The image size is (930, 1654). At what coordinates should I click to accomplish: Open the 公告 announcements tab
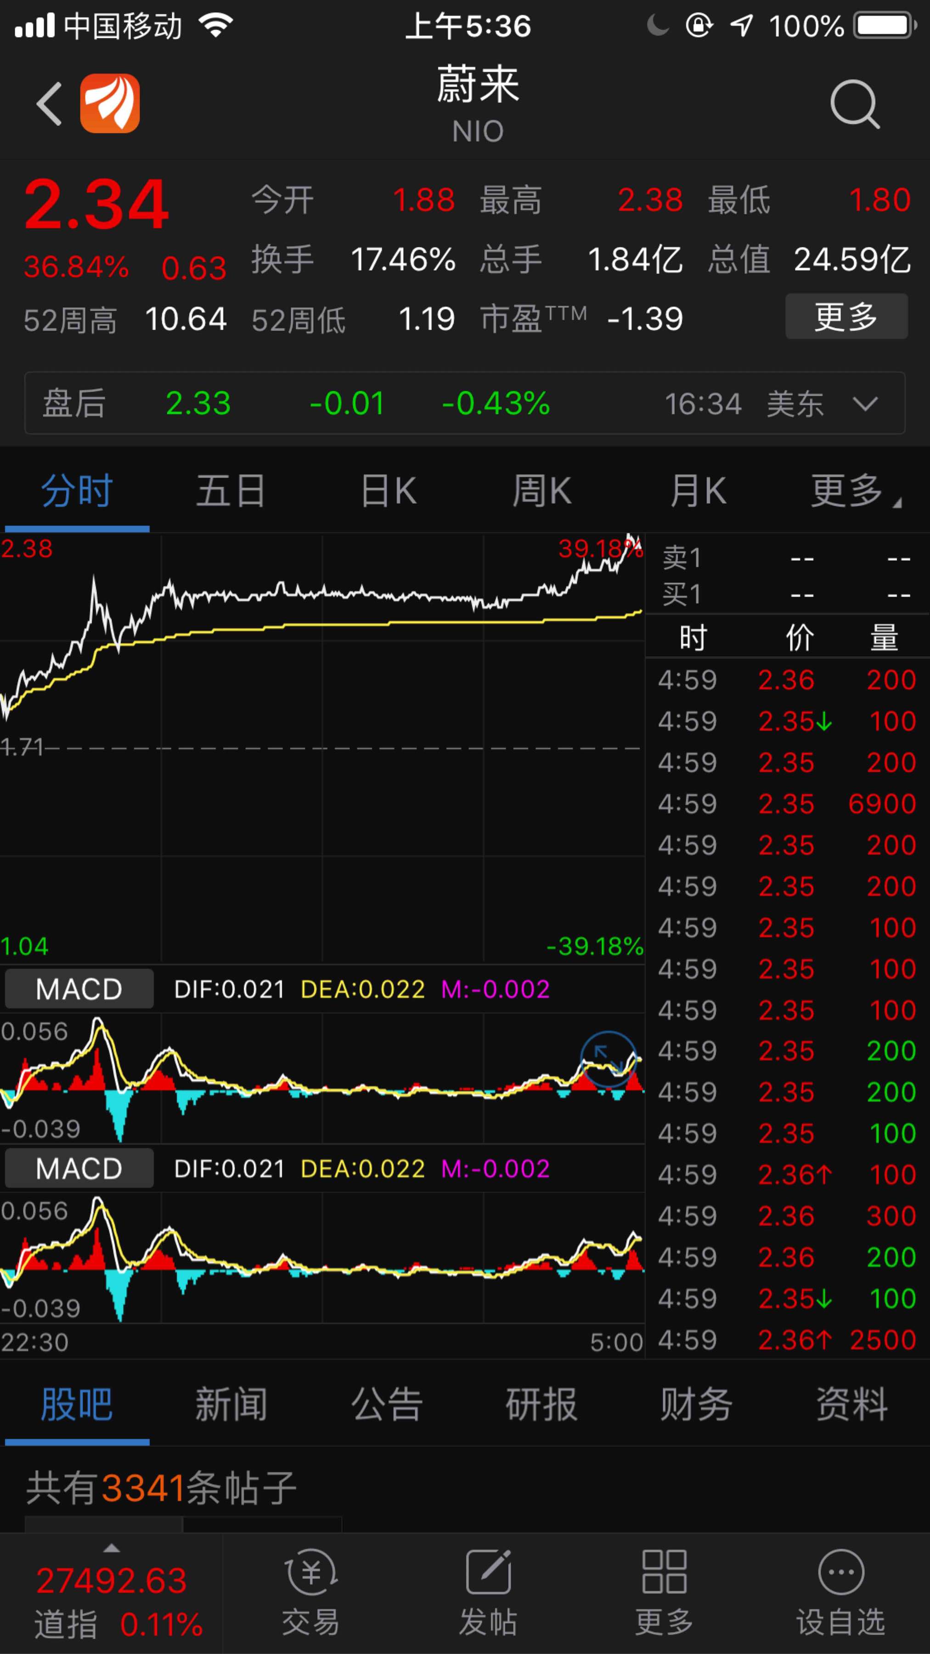387,1404
